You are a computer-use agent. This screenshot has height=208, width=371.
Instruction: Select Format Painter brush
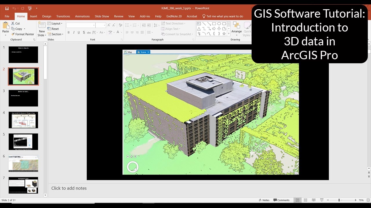click(x=23, y=34)
